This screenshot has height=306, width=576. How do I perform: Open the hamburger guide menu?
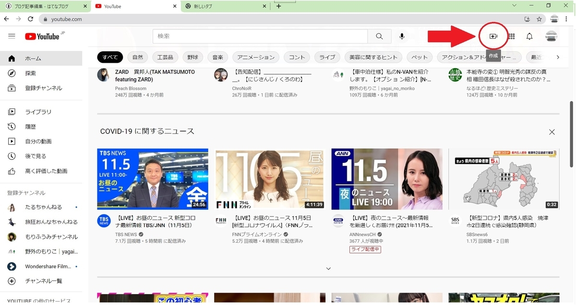point(12,36)
